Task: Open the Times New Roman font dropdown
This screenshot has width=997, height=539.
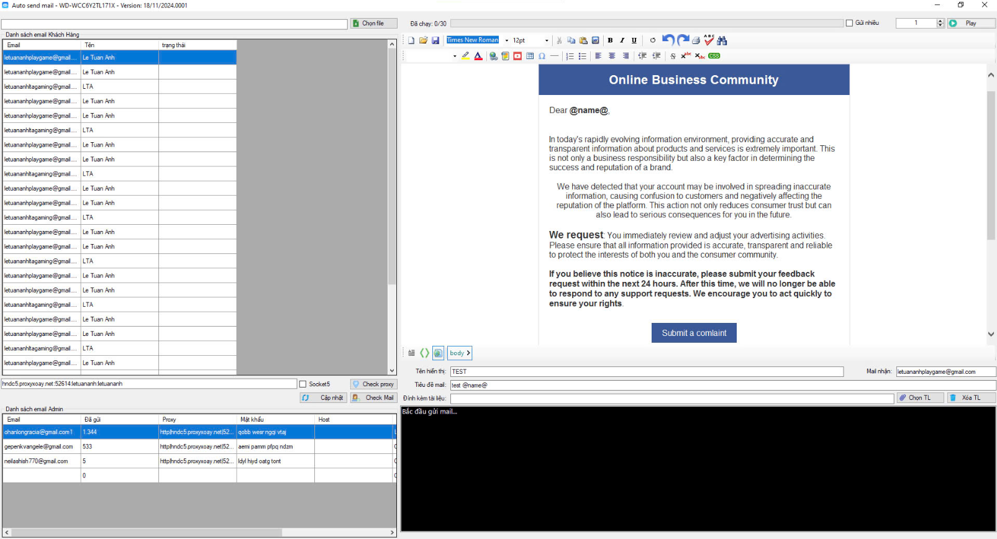Action: pyautogui.click(x=507, y=40)
